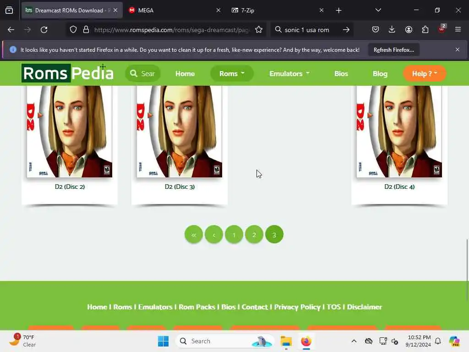The width and height of the screenshot is (469, 352).
Task: Select pagination page 3
Action: point(274,235)
